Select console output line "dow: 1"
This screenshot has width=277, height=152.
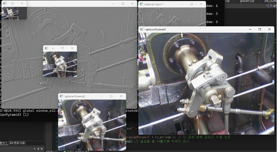coord(212,6)
